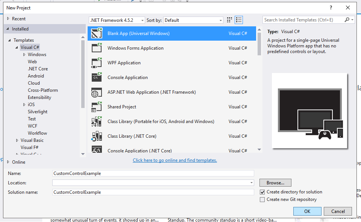Click the project Name input field
Screen dimensions: 361x222
coord(153,173)
